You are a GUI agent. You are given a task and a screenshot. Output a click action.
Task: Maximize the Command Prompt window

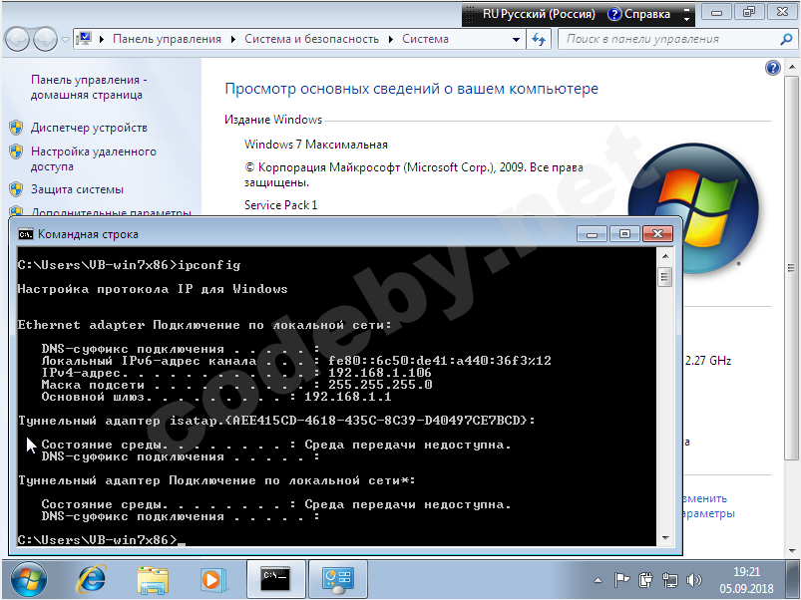(x=624, y=233)
